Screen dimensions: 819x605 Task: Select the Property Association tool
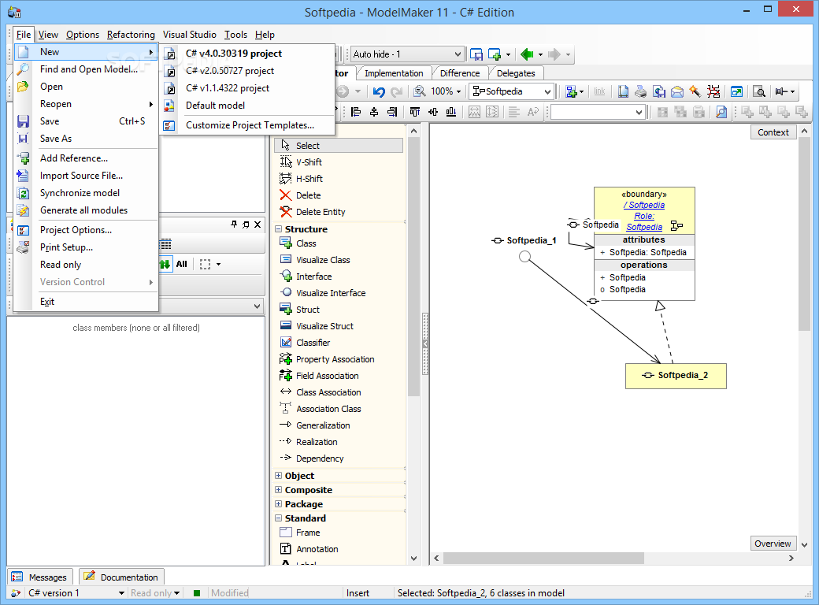pyautogui.click(x=335, y=359)
